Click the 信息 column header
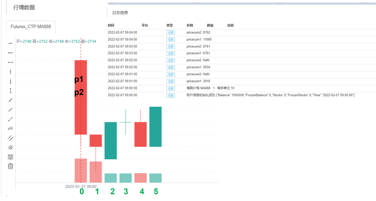 (x=231, y=25)
